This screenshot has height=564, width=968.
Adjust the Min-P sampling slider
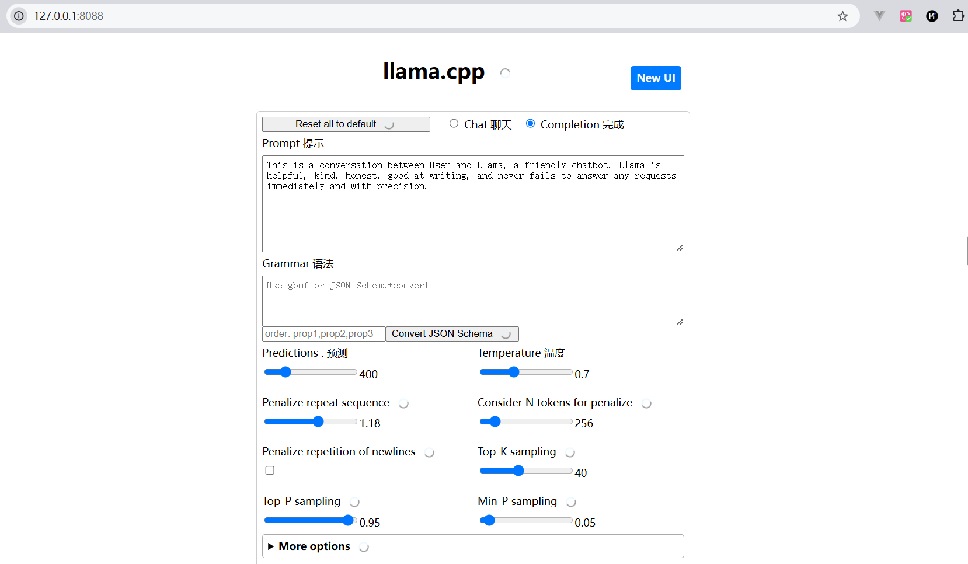pos(526,520)
